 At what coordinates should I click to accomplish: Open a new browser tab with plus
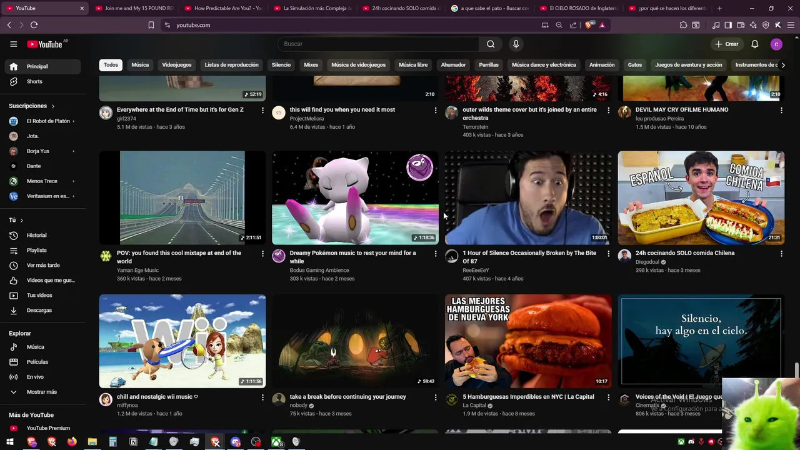click(x=719, y=9)
